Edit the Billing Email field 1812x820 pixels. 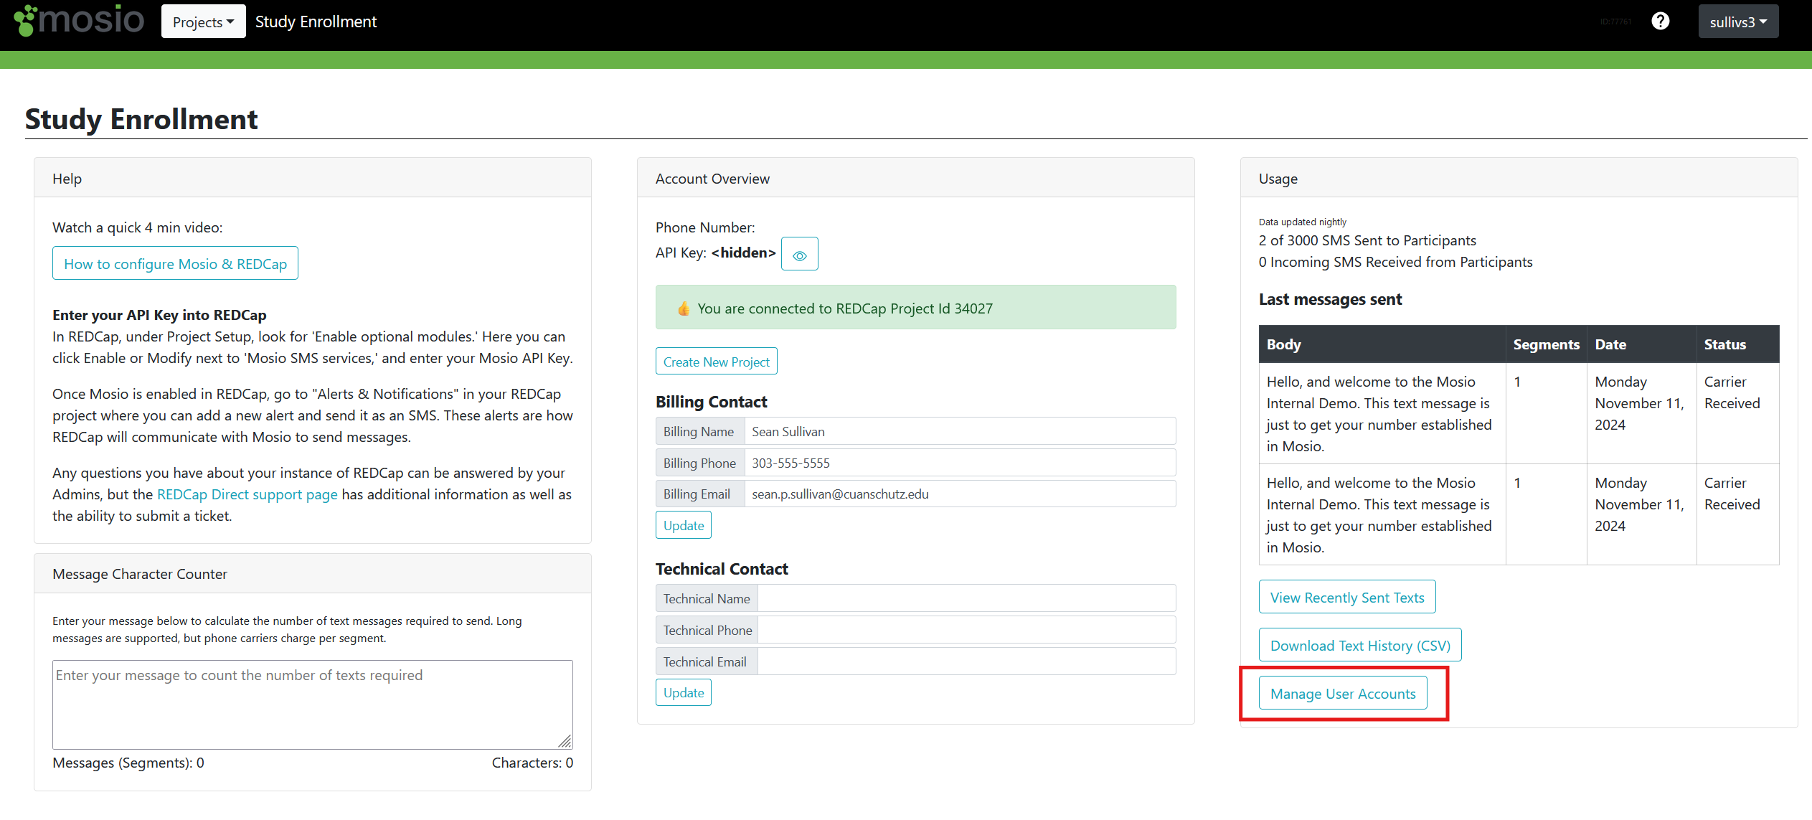click(x=959, y=494)
